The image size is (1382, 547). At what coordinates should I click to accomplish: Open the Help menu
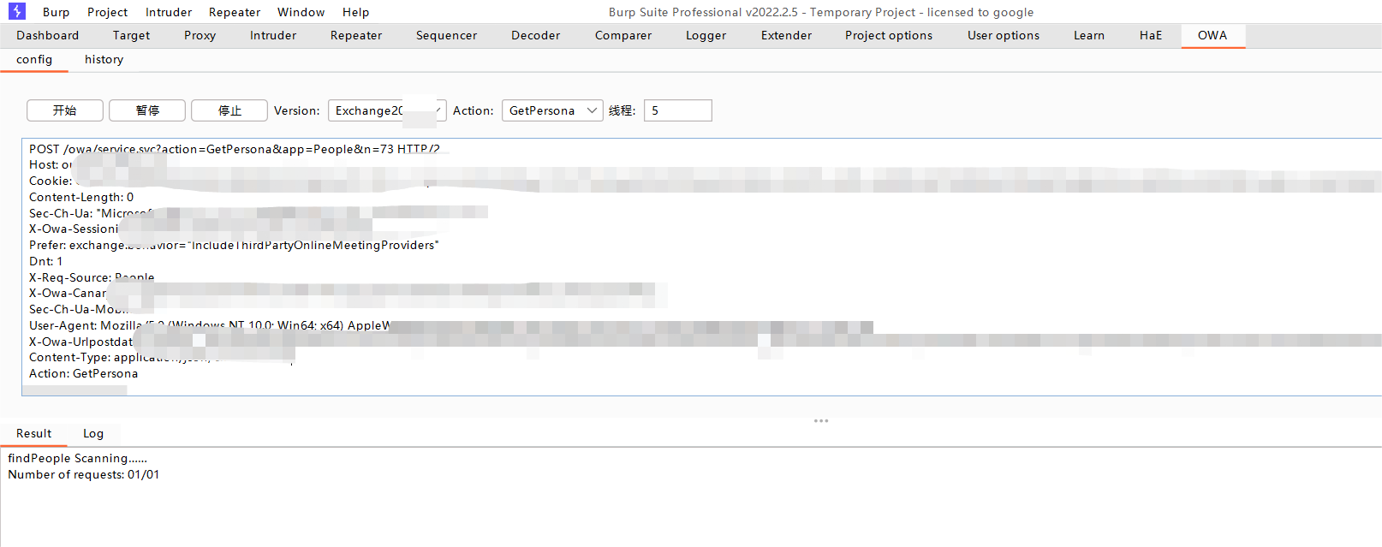[x=355, y=12]
